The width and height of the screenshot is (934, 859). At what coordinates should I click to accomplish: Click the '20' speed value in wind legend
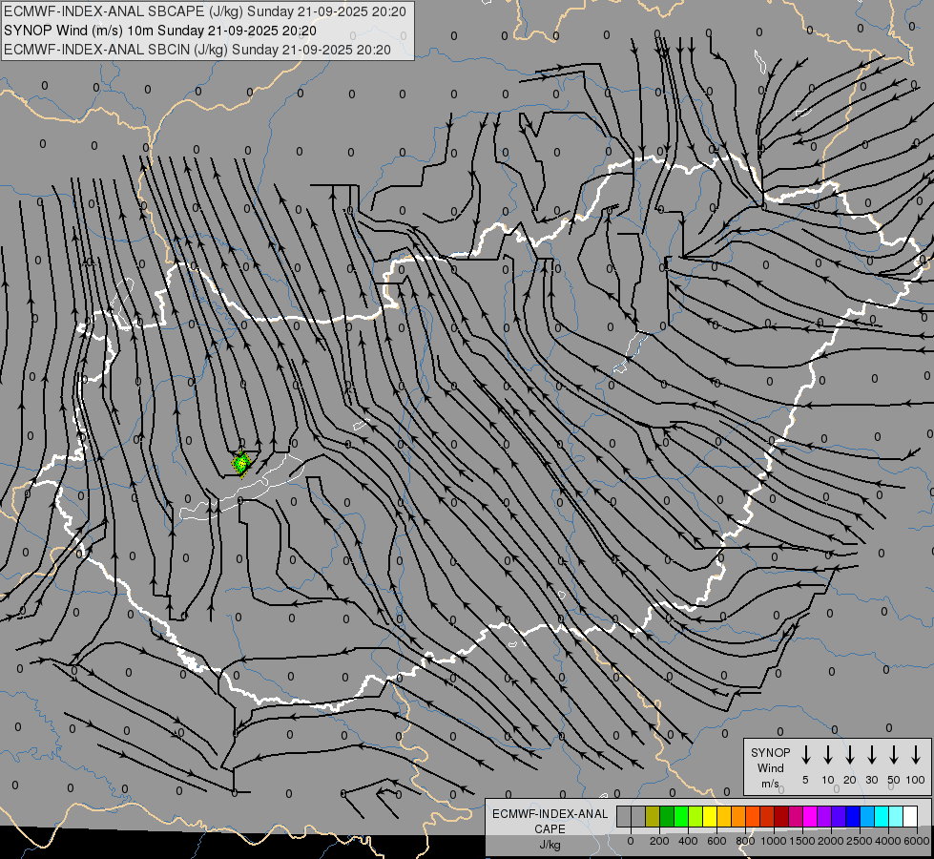(x=849, y=780)
